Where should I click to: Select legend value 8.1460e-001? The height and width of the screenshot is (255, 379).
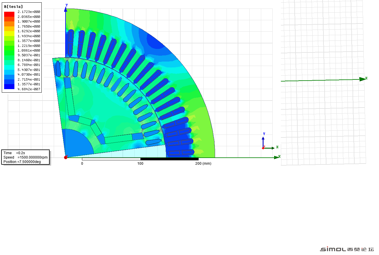pos(29,60)
